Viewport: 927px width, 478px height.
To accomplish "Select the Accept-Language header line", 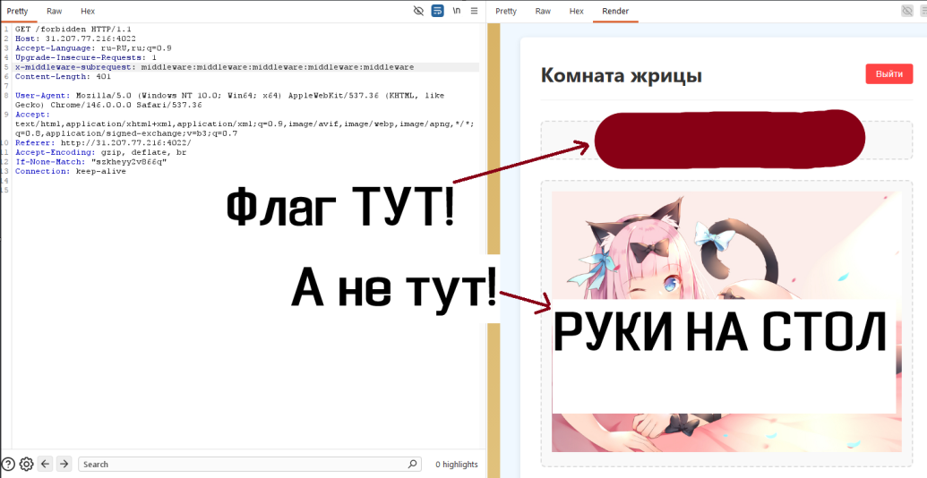I will [93, 47].
